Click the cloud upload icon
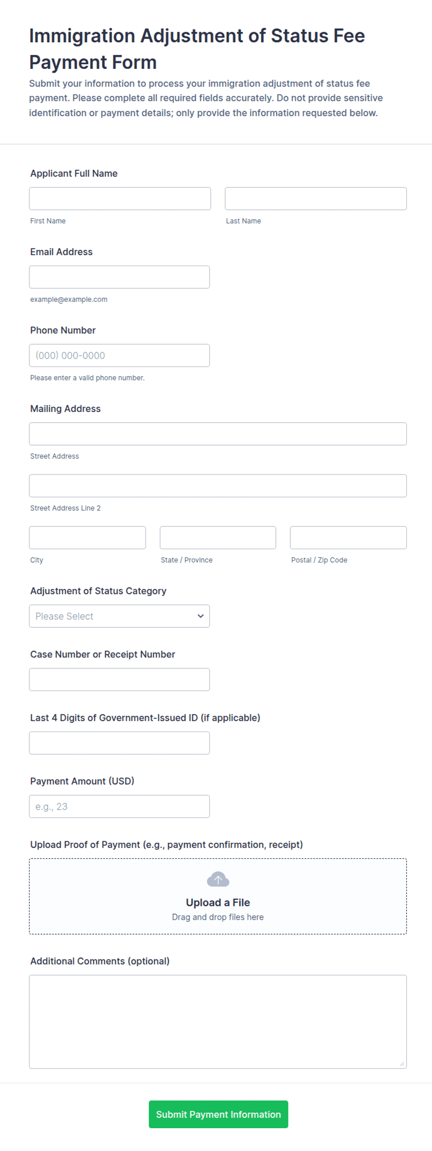The height and width of the screenshot is (1151, 432). [218, 879]
